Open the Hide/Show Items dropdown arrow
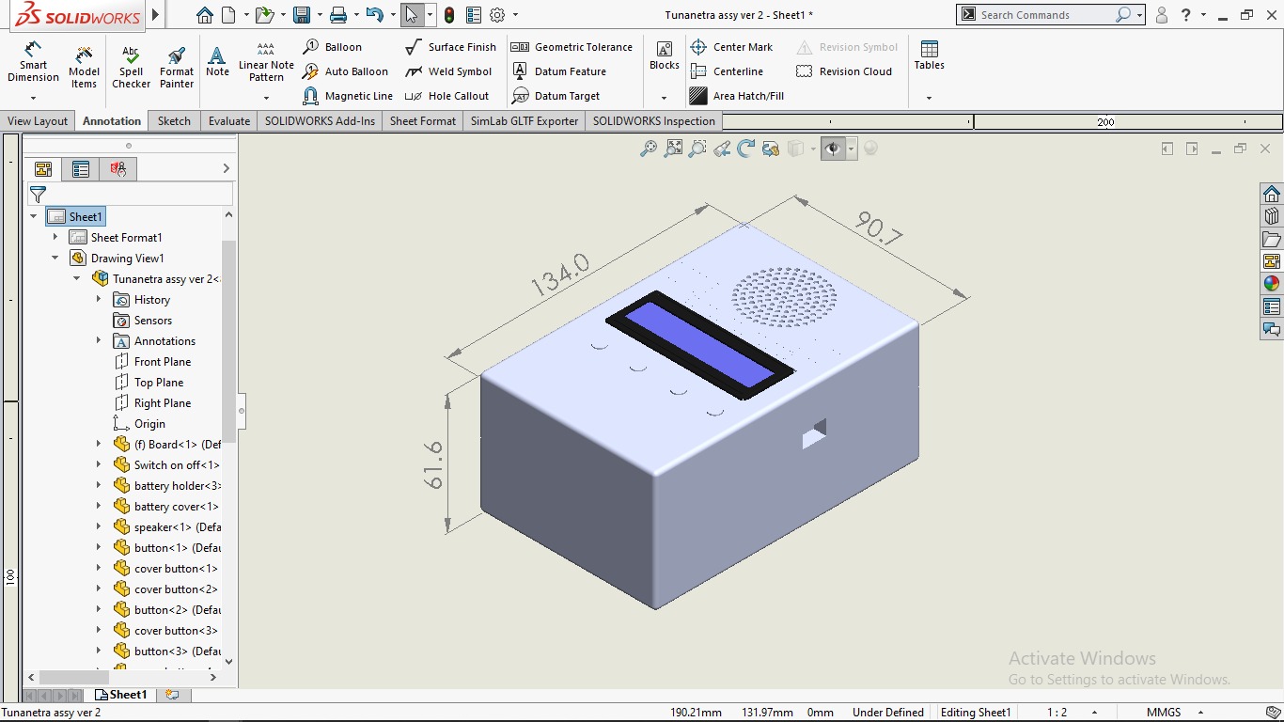Viewport: 1284px width, 722px height. 851,149
